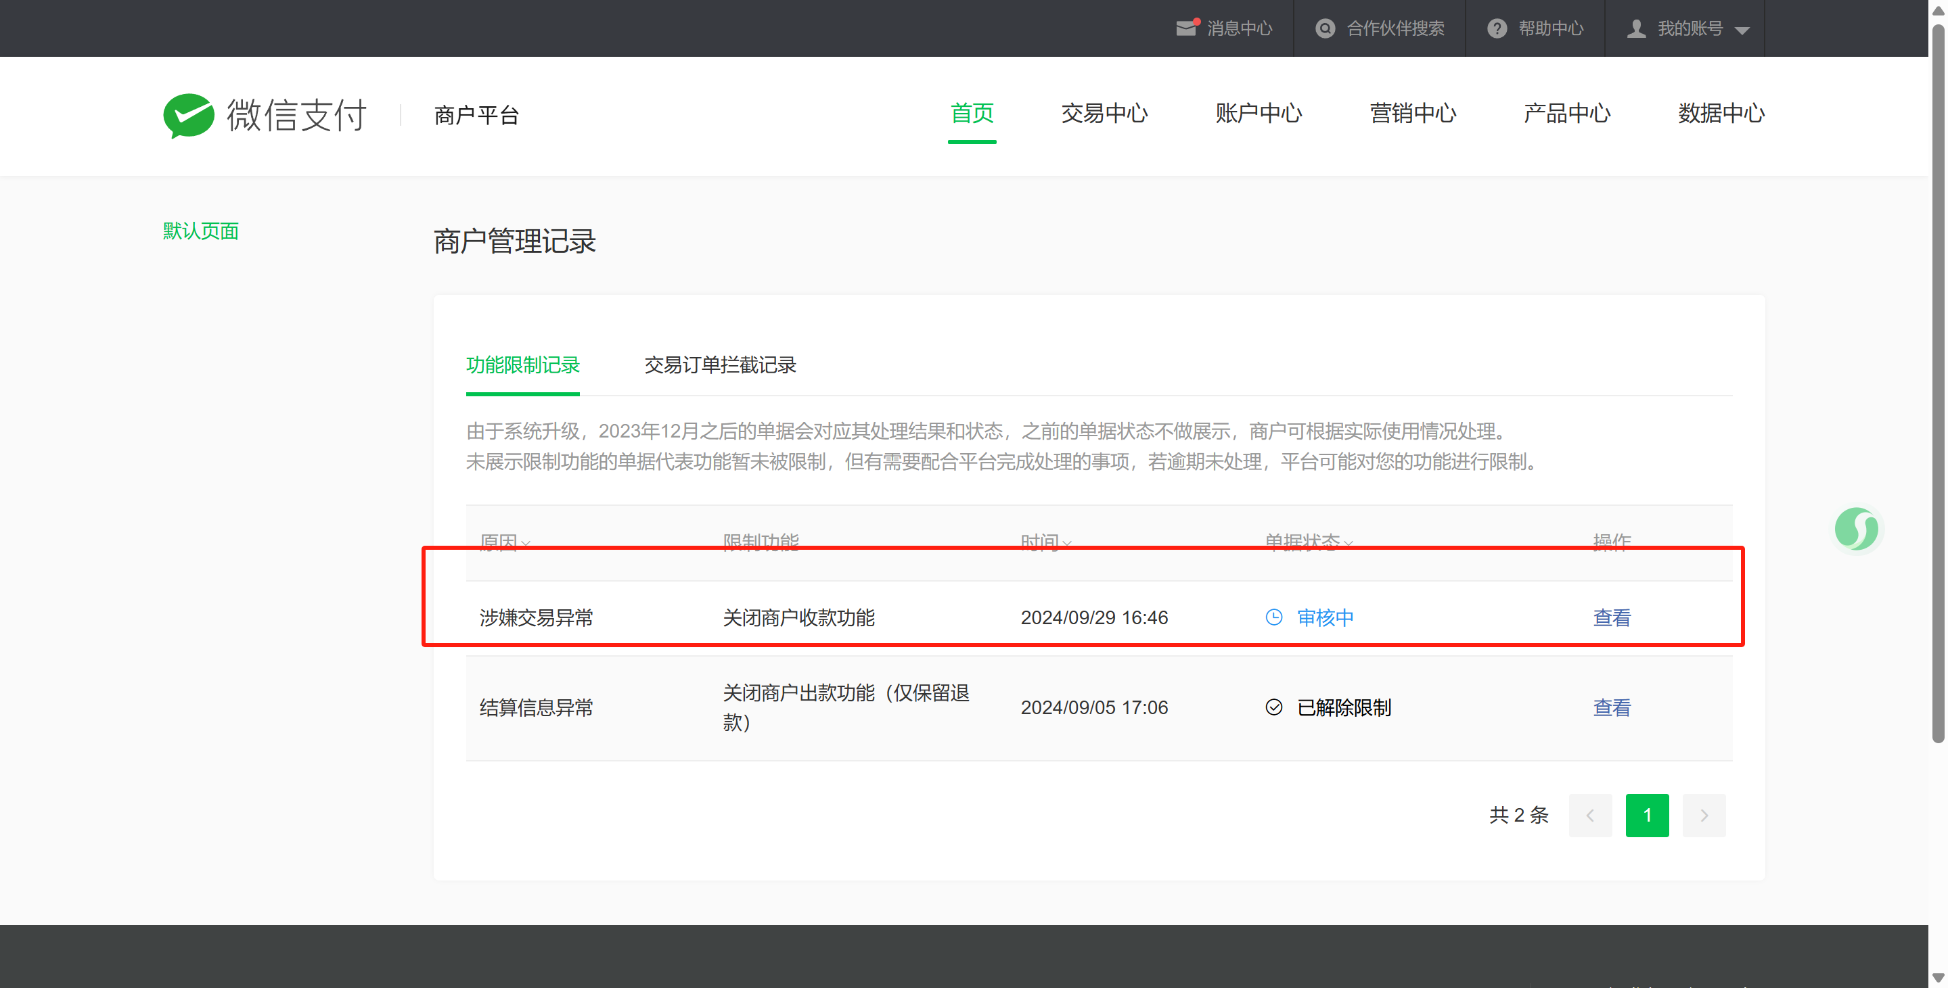View details of the 涉嫌交易异常 record

[1611, 617]
